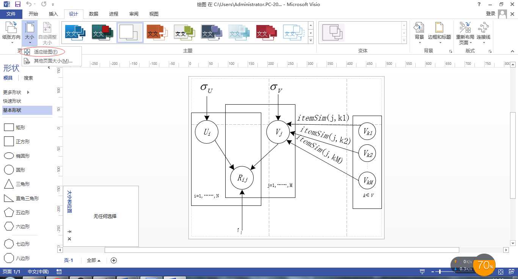Open the 背景 background dropdown
Screen dimensions: 518x279
pyautogui.click(x=419, y=33)
